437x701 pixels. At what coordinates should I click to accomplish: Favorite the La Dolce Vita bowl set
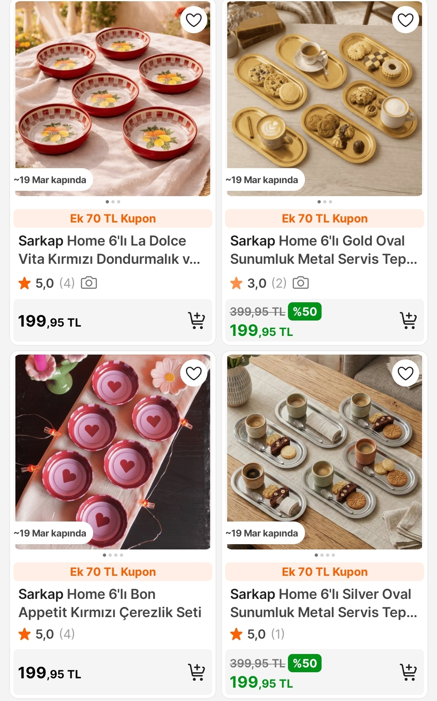[194, 20]
